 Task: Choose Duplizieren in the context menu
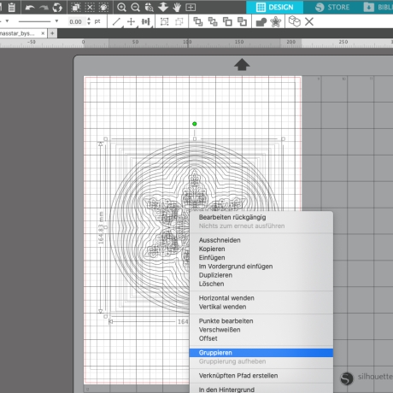pyautogui.click(x=215, y=275)
